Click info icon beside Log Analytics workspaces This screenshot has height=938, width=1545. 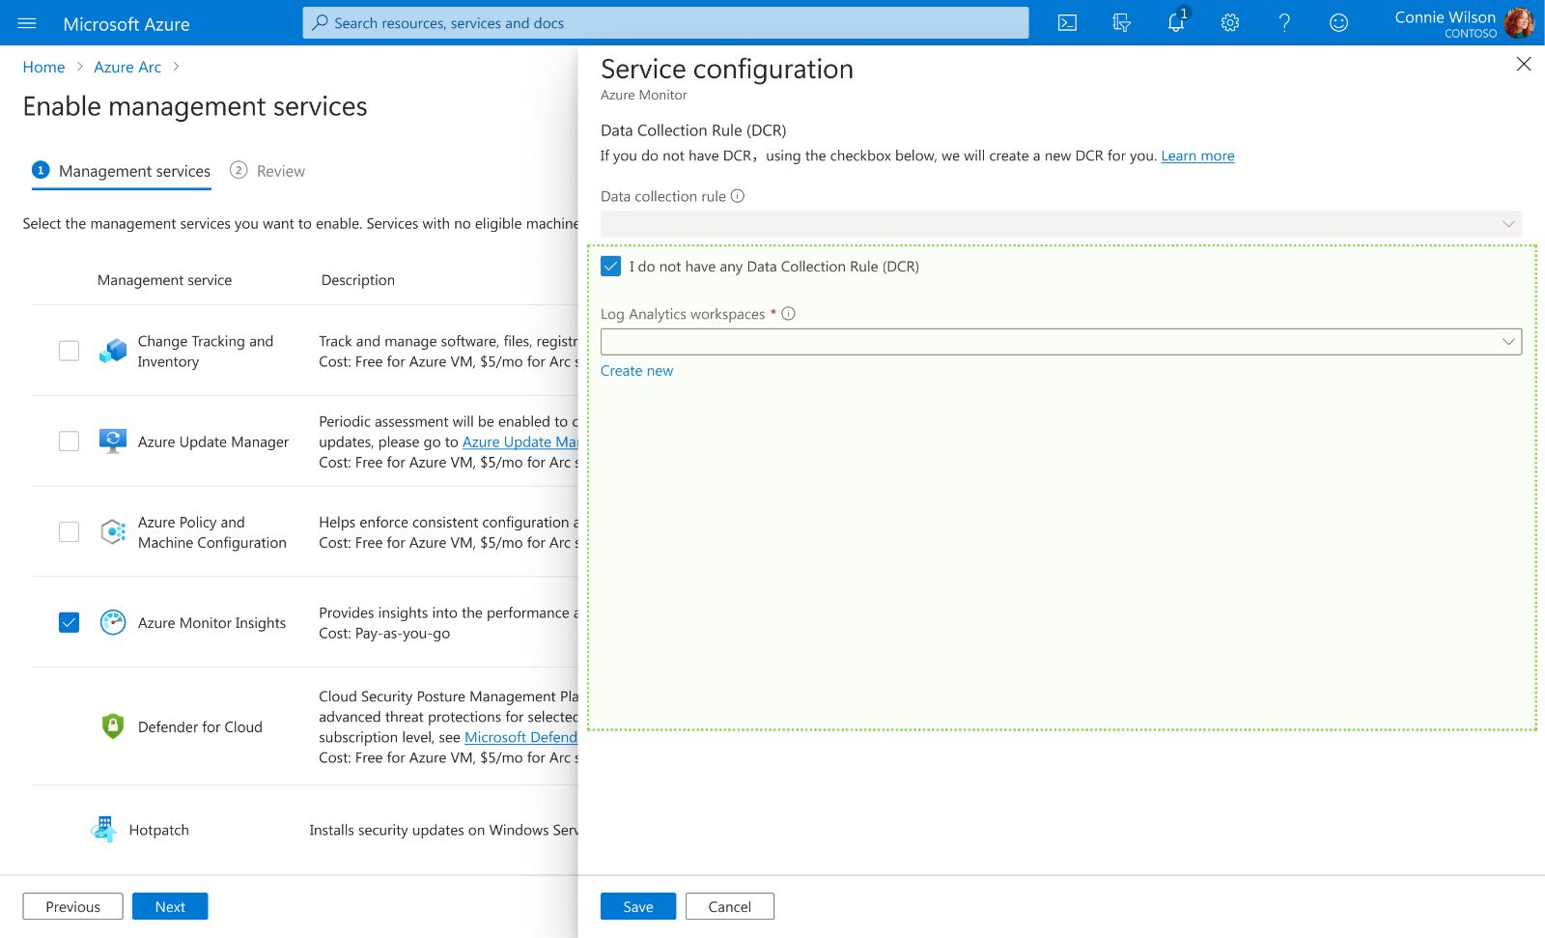(x=788, y=314)
